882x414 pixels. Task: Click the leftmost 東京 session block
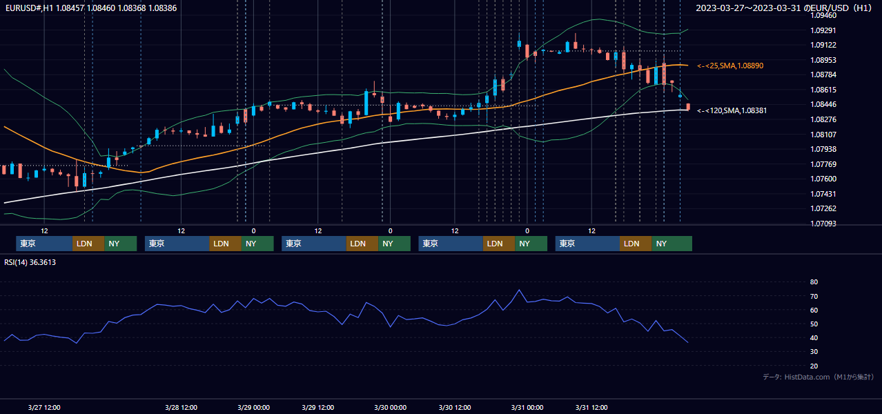44,244
